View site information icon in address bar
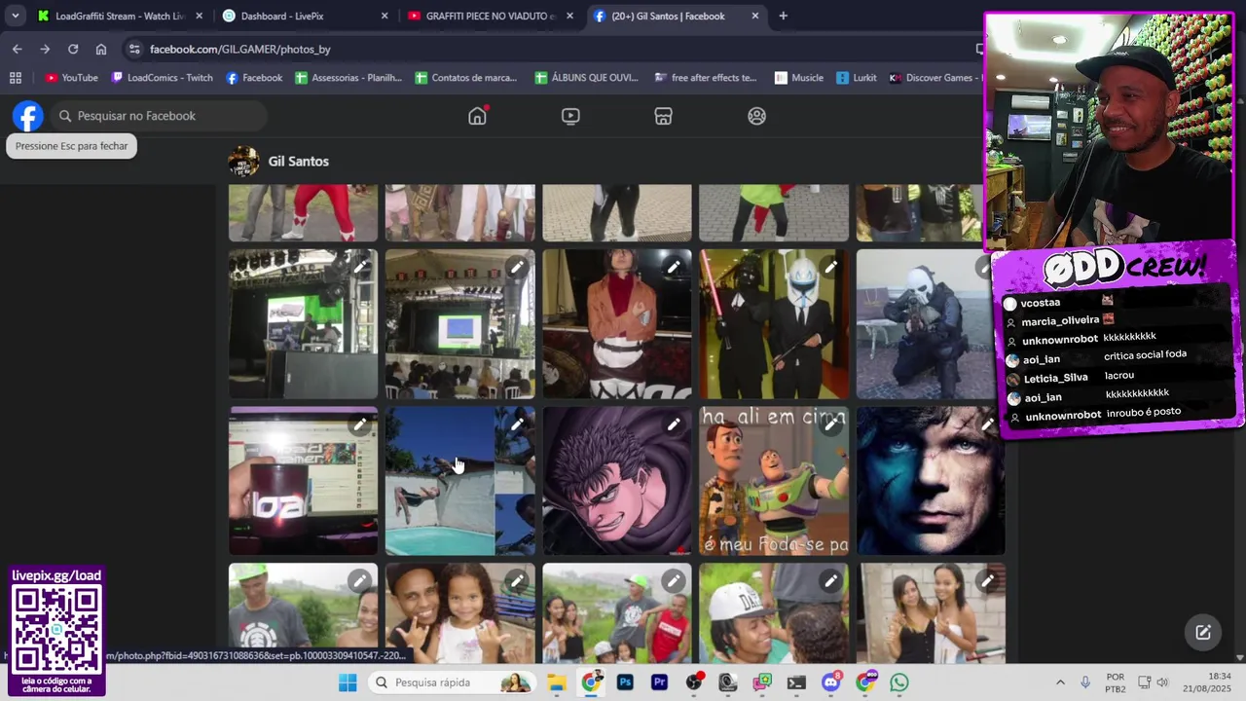1246x701 pixels. pyautogui.click(x=134, y=49)
